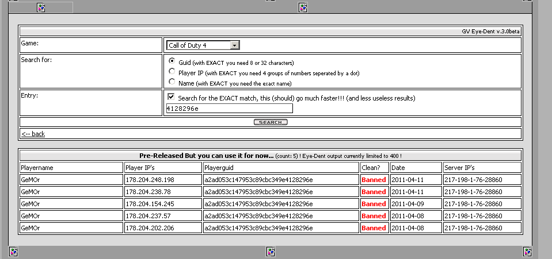The height and width of the screenshot is (259, 552).
Task: Focus the entry field containing 4128296e
Action: 229,108
